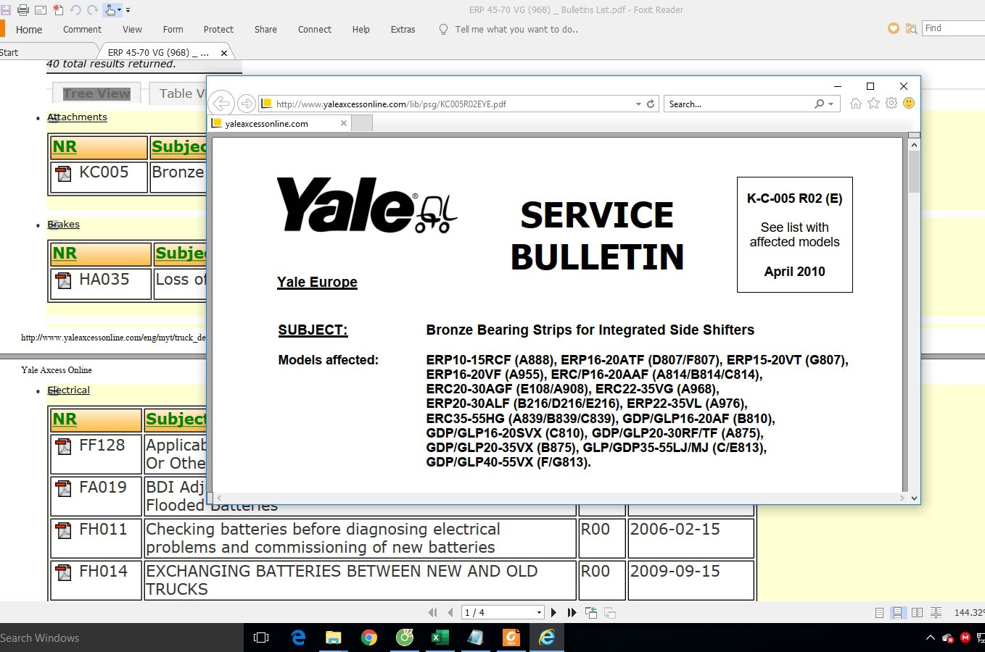Click the PDF icon next to FH014
Screen dimensions: 985x652
64,572
